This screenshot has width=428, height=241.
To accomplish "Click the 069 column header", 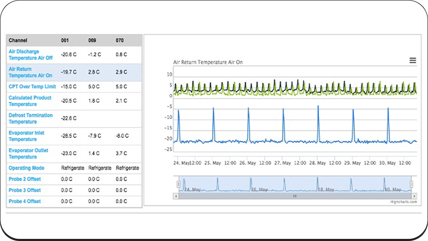I will (x=92, y=40).
